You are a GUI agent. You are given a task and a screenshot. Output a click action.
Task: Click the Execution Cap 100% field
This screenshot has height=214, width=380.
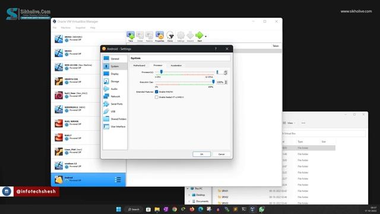click(220, 82)
